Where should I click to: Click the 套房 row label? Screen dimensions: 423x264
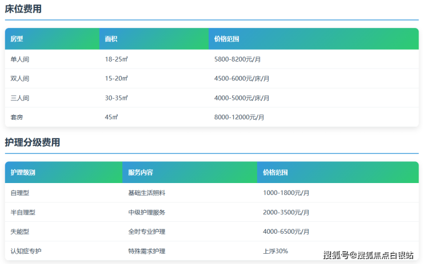tap(17, 117)
